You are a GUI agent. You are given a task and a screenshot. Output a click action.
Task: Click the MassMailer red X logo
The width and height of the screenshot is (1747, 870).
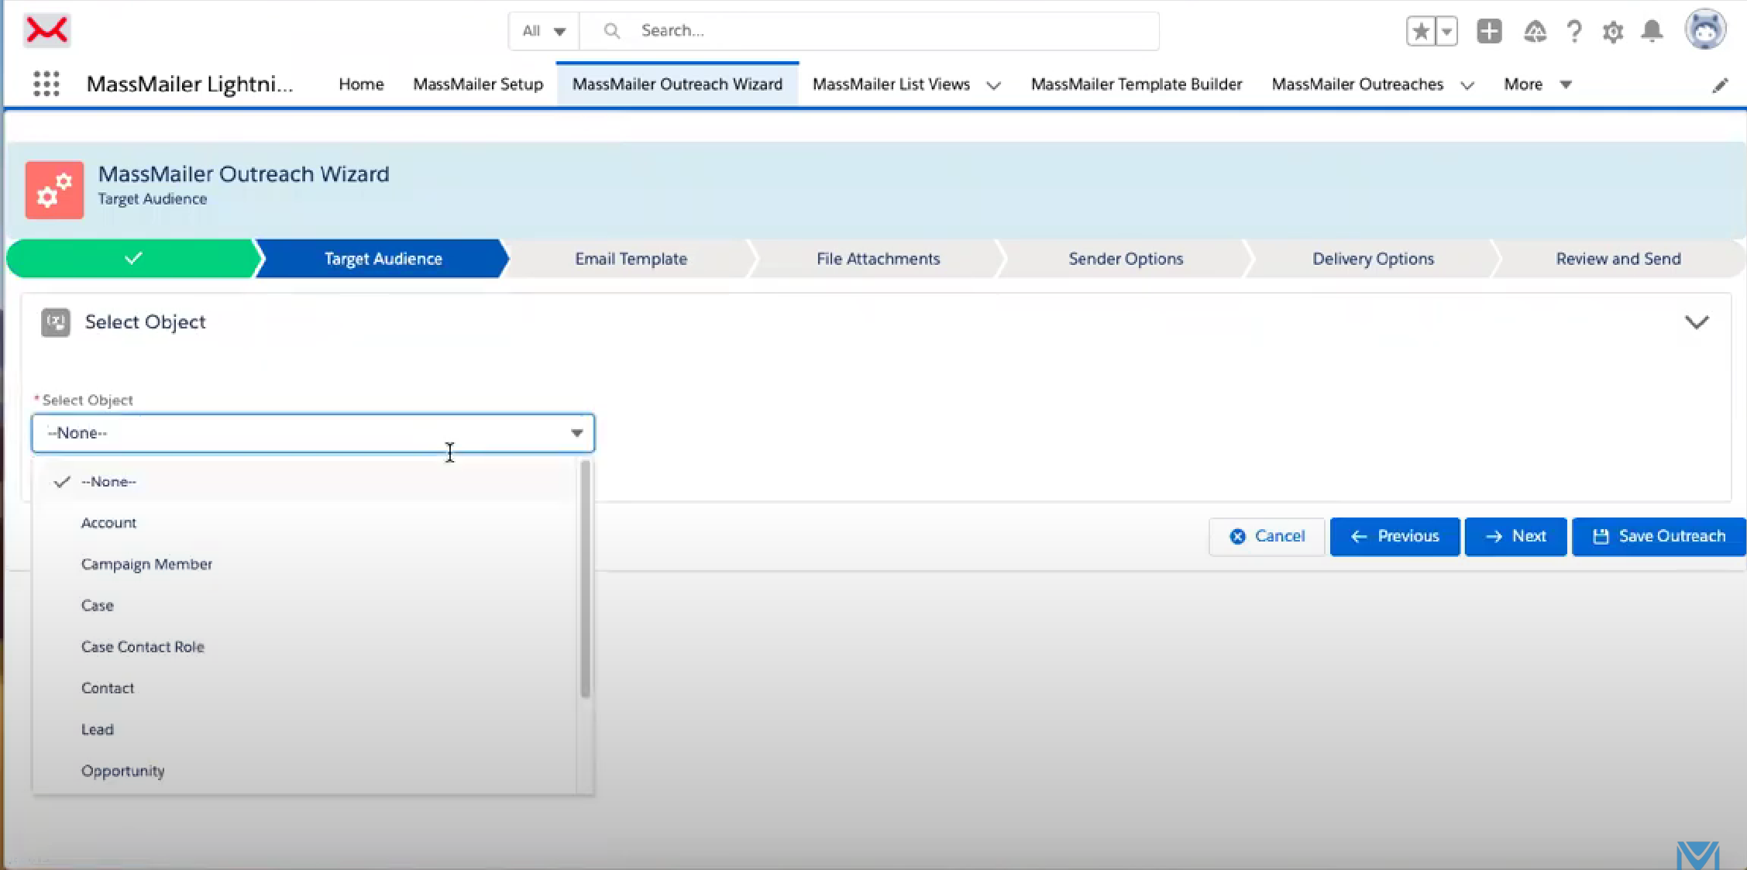pos(47,30)
